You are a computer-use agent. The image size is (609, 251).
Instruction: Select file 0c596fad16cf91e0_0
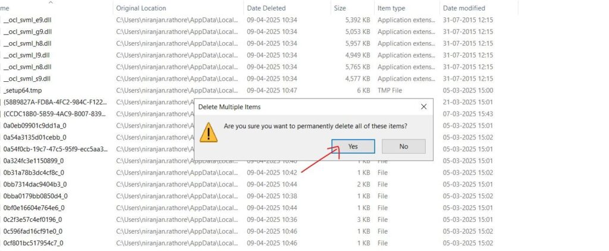(33, 231)
